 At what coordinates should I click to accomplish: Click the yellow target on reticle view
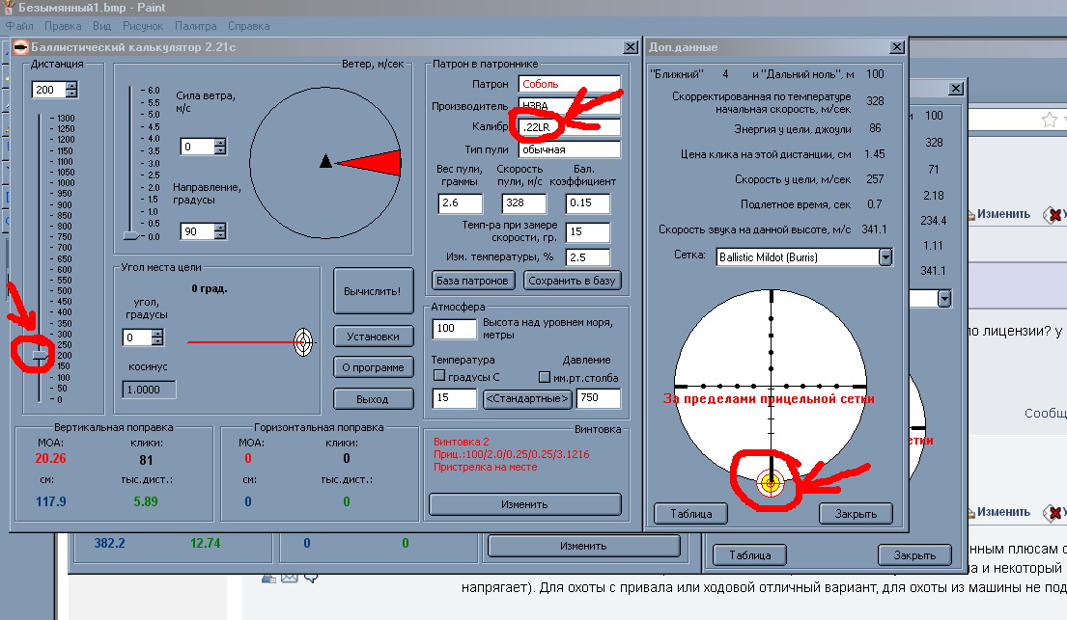click(771, 484)
